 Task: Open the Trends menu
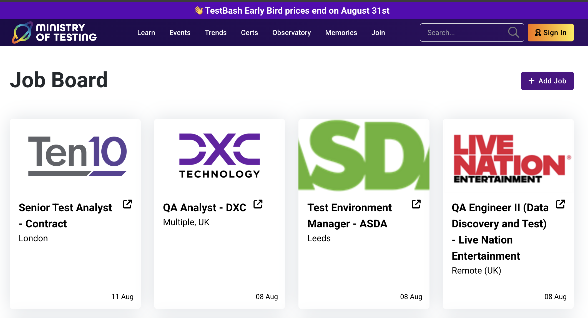[216, 33]
